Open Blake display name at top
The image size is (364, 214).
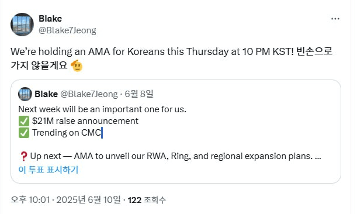click(50, 19)
